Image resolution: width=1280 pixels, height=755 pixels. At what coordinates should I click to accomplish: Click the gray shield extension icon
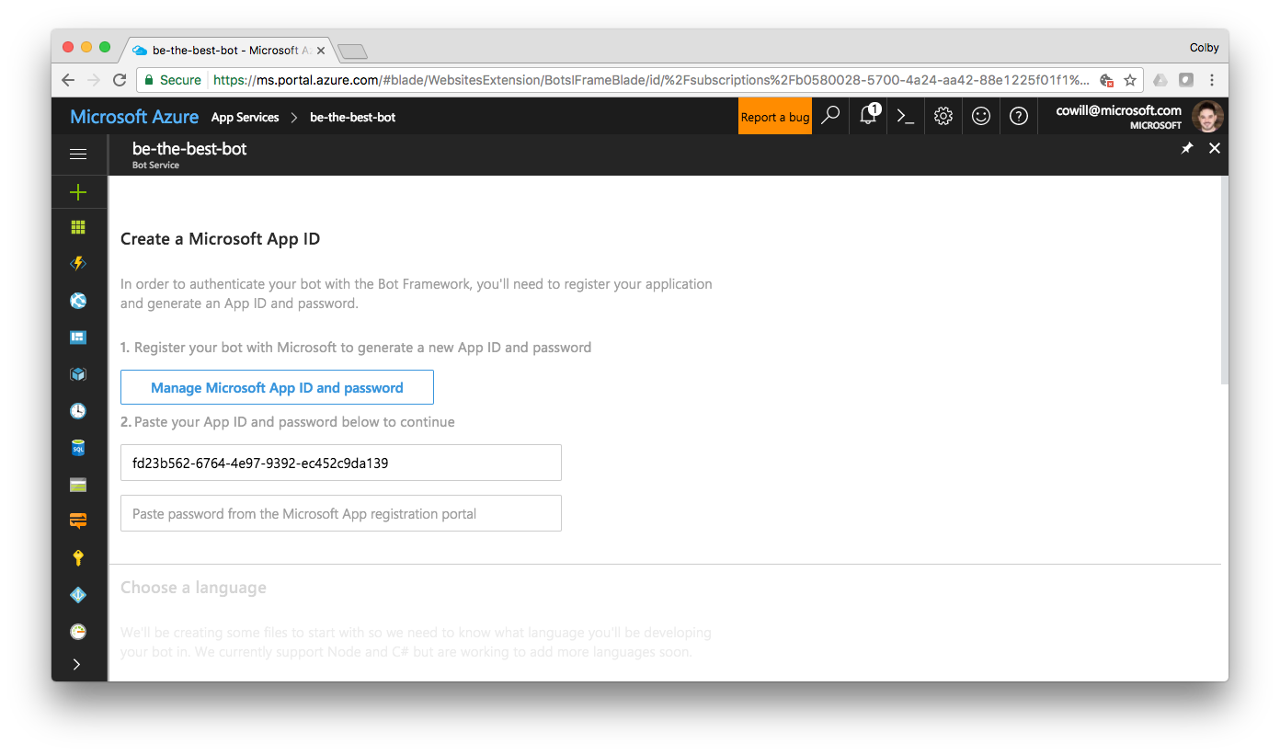point(1186,80)
